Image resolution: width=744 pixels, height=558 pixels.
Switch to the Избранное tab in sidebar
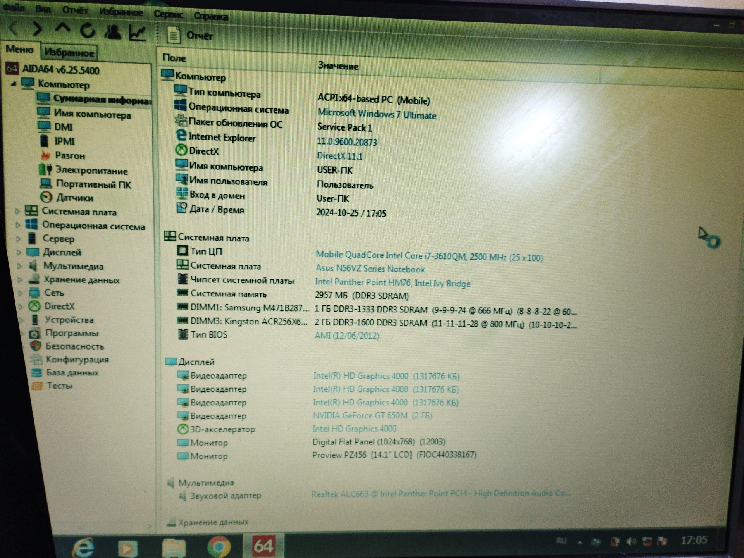(69, 52)
